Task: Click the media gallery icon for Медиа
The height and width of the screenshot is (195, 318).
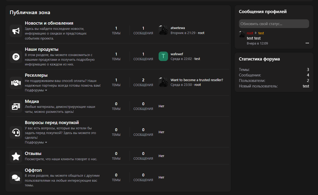Action: pos(16,107)
